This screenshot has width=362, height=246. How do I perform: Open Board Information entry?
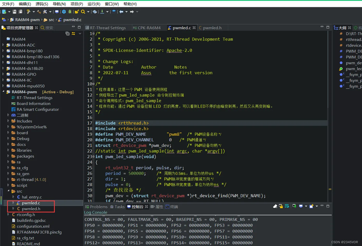tap(34, 103)
